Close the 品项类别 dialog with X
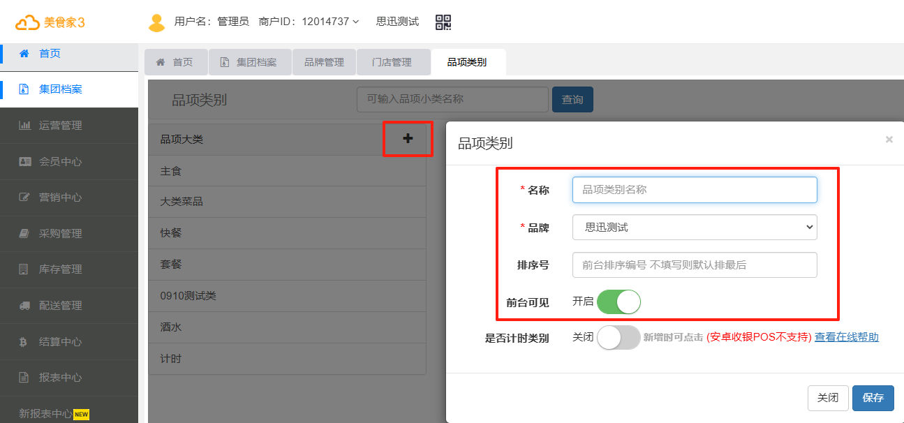The width and height of the screenshot is (904, 423). 889,140
